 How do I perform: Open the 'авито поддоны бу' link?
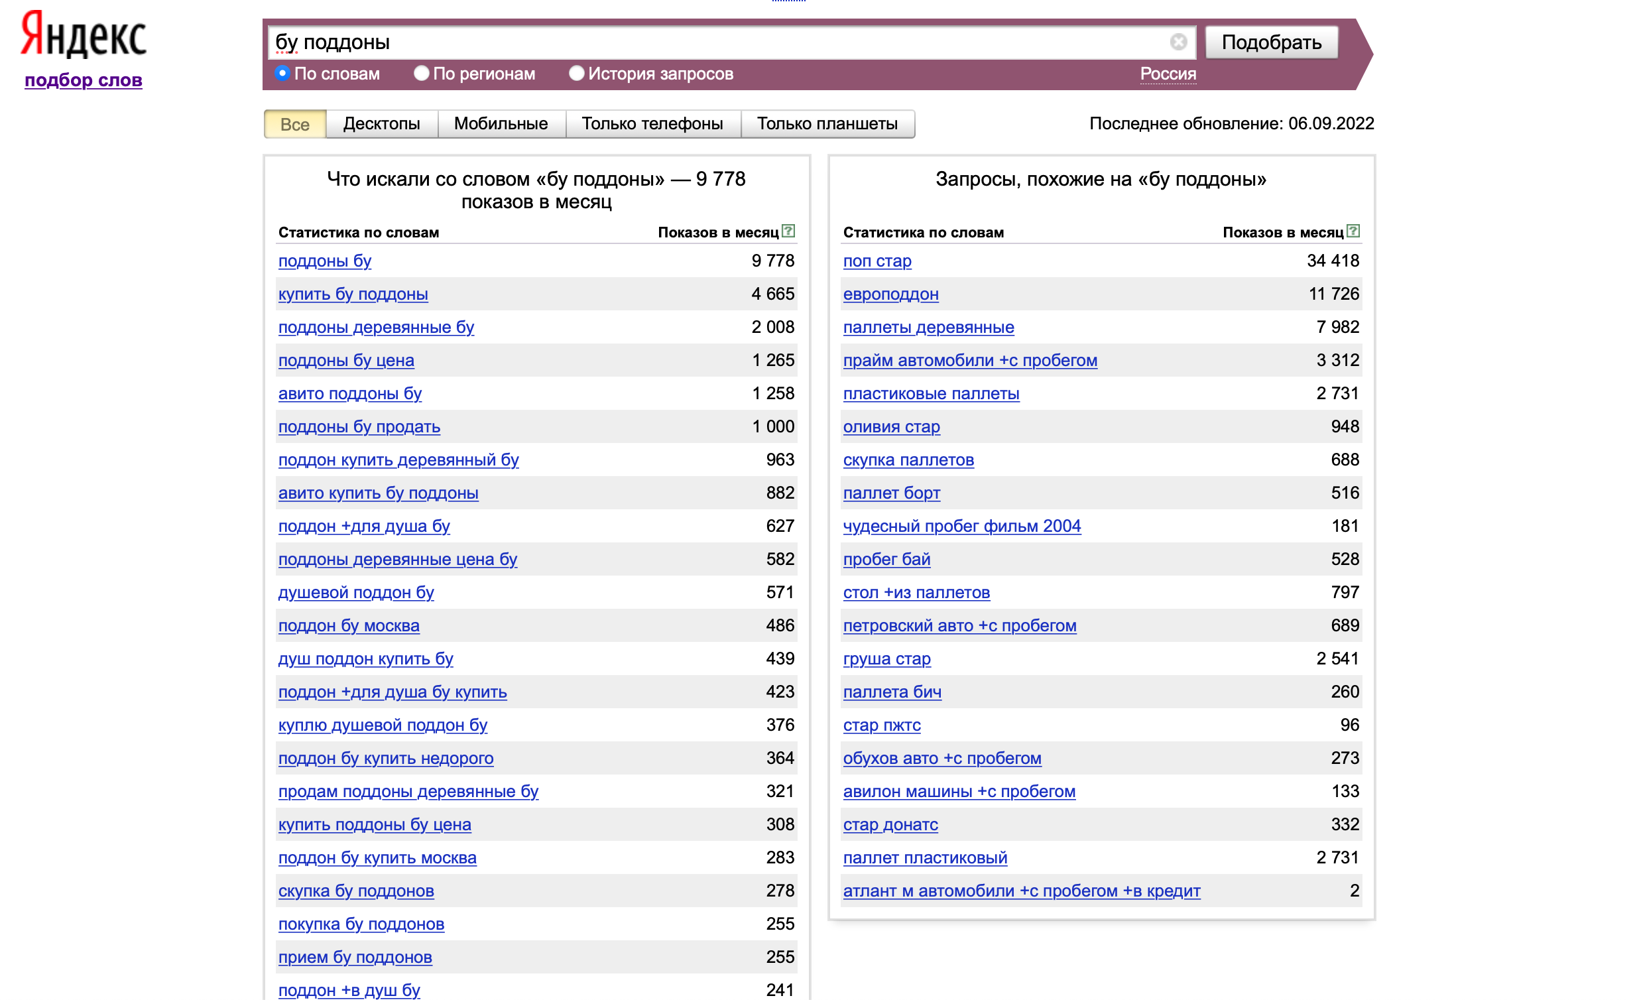click(x=349, y=393)
